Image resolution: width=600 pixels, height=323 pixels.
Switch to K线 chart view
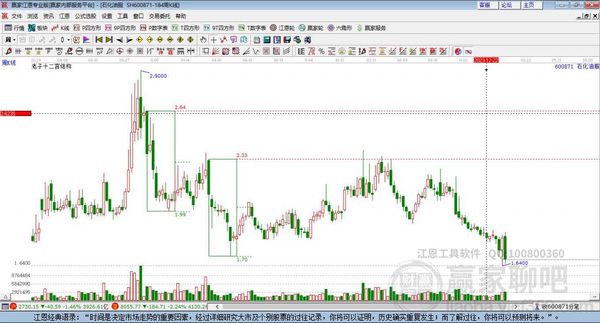tap(60, 28)
